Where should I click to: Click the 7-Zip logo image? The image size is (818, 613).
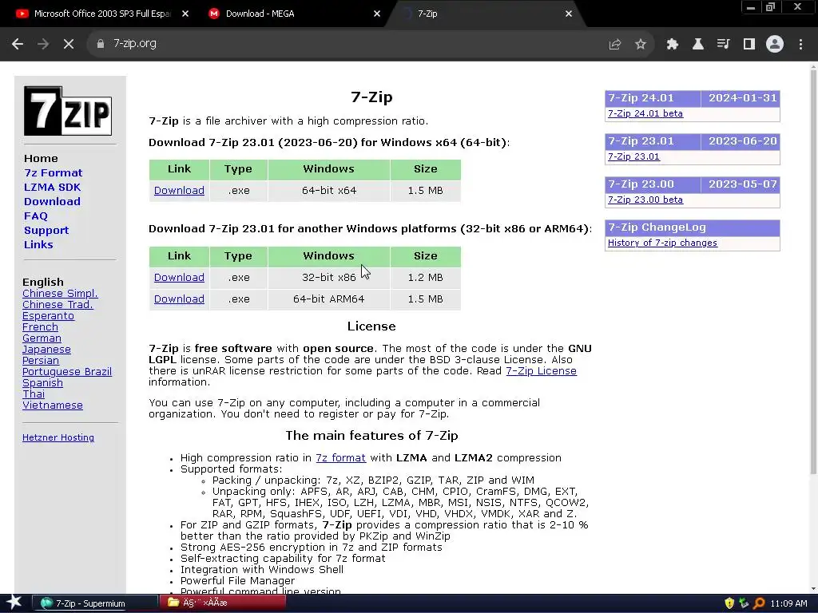click(68, 111)
